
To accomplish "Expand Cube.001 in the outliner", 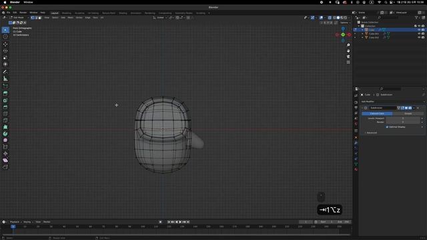I will (x=362, y=34).
